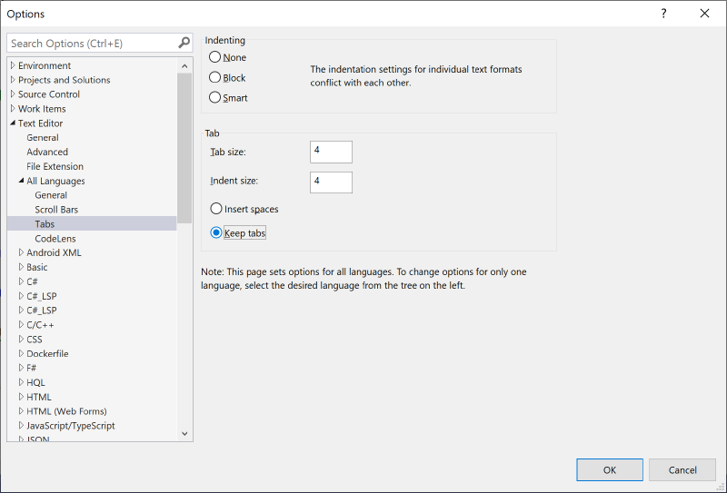
Task: Click the Cancel button
Action: [x=682, y=469]
